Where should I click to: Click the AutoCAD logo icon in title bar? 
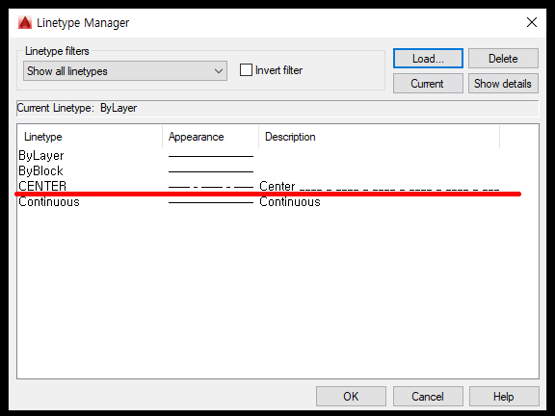point(25,23)
